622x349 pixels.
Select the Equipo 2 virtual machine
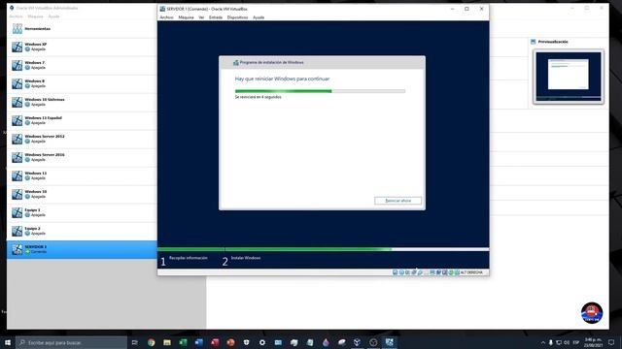(x=82, y=231)
